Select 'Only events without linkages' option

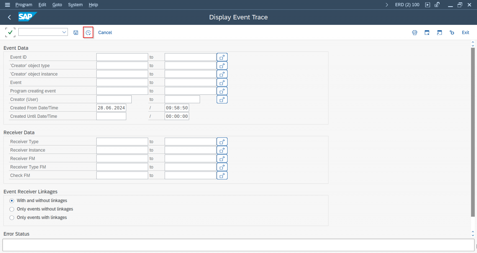pyautogui.click(x=12, y=209)
